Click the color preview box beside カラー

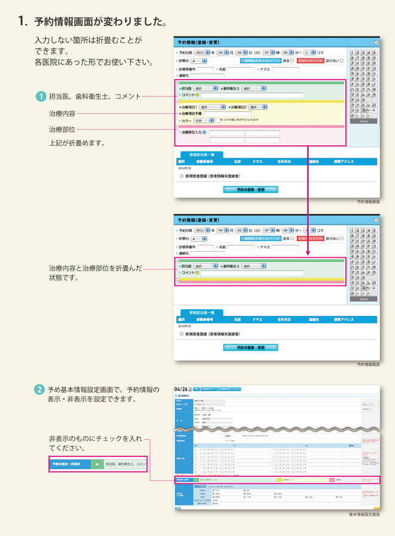217,120
